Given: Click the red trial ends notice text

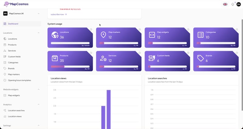Looking at the screenshot, I should click(70, 9).
